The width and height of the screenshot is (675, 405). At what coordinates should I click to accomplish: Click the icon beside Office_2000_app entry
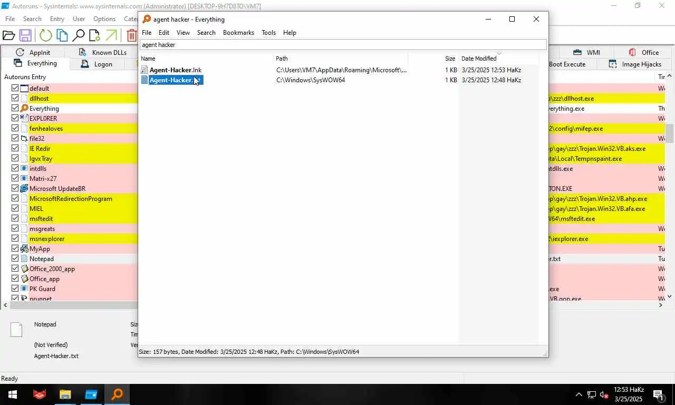[x=24, y=269]
